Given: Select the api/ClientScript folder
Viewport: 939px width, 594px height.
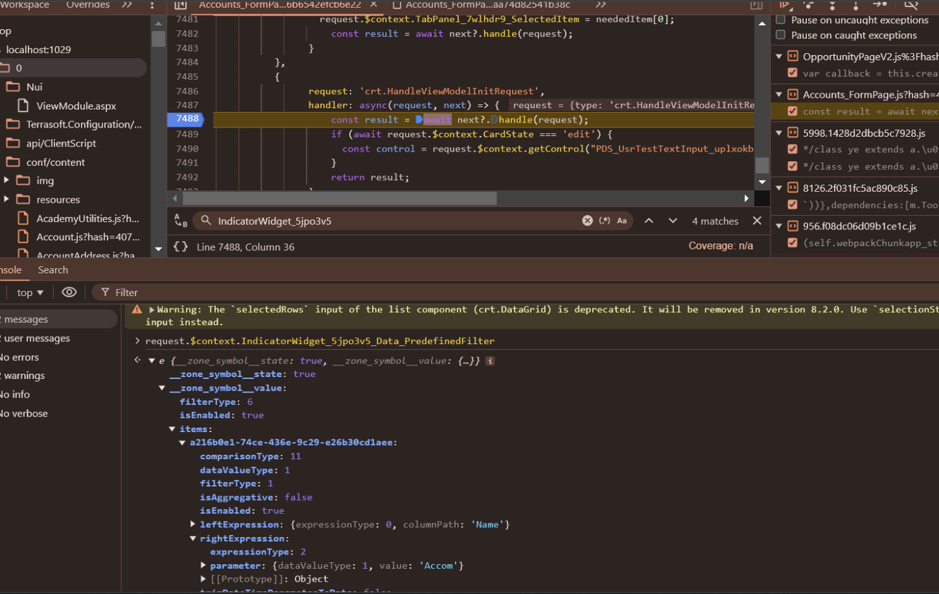Looking at the screenshot, I should [61, 143].
